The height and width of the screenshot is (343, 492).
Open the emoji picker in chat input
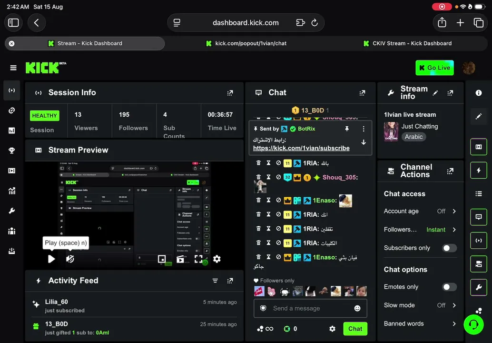click(x=357, y=308)
